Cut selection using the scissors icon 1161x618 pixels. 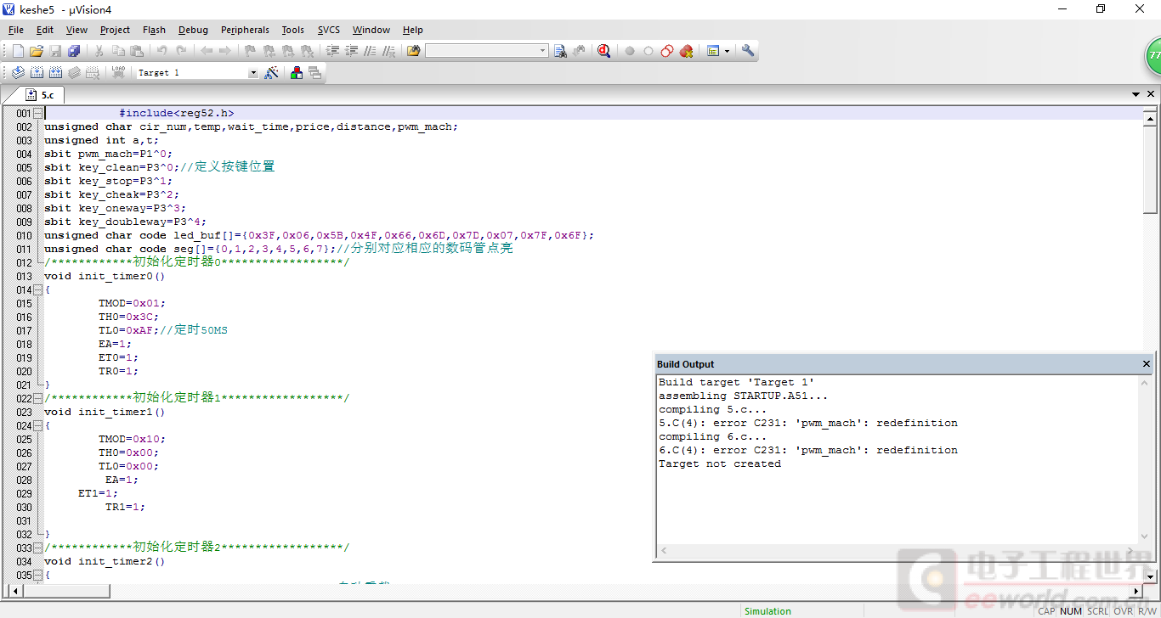pyautogui.click(x=99, y=51)
